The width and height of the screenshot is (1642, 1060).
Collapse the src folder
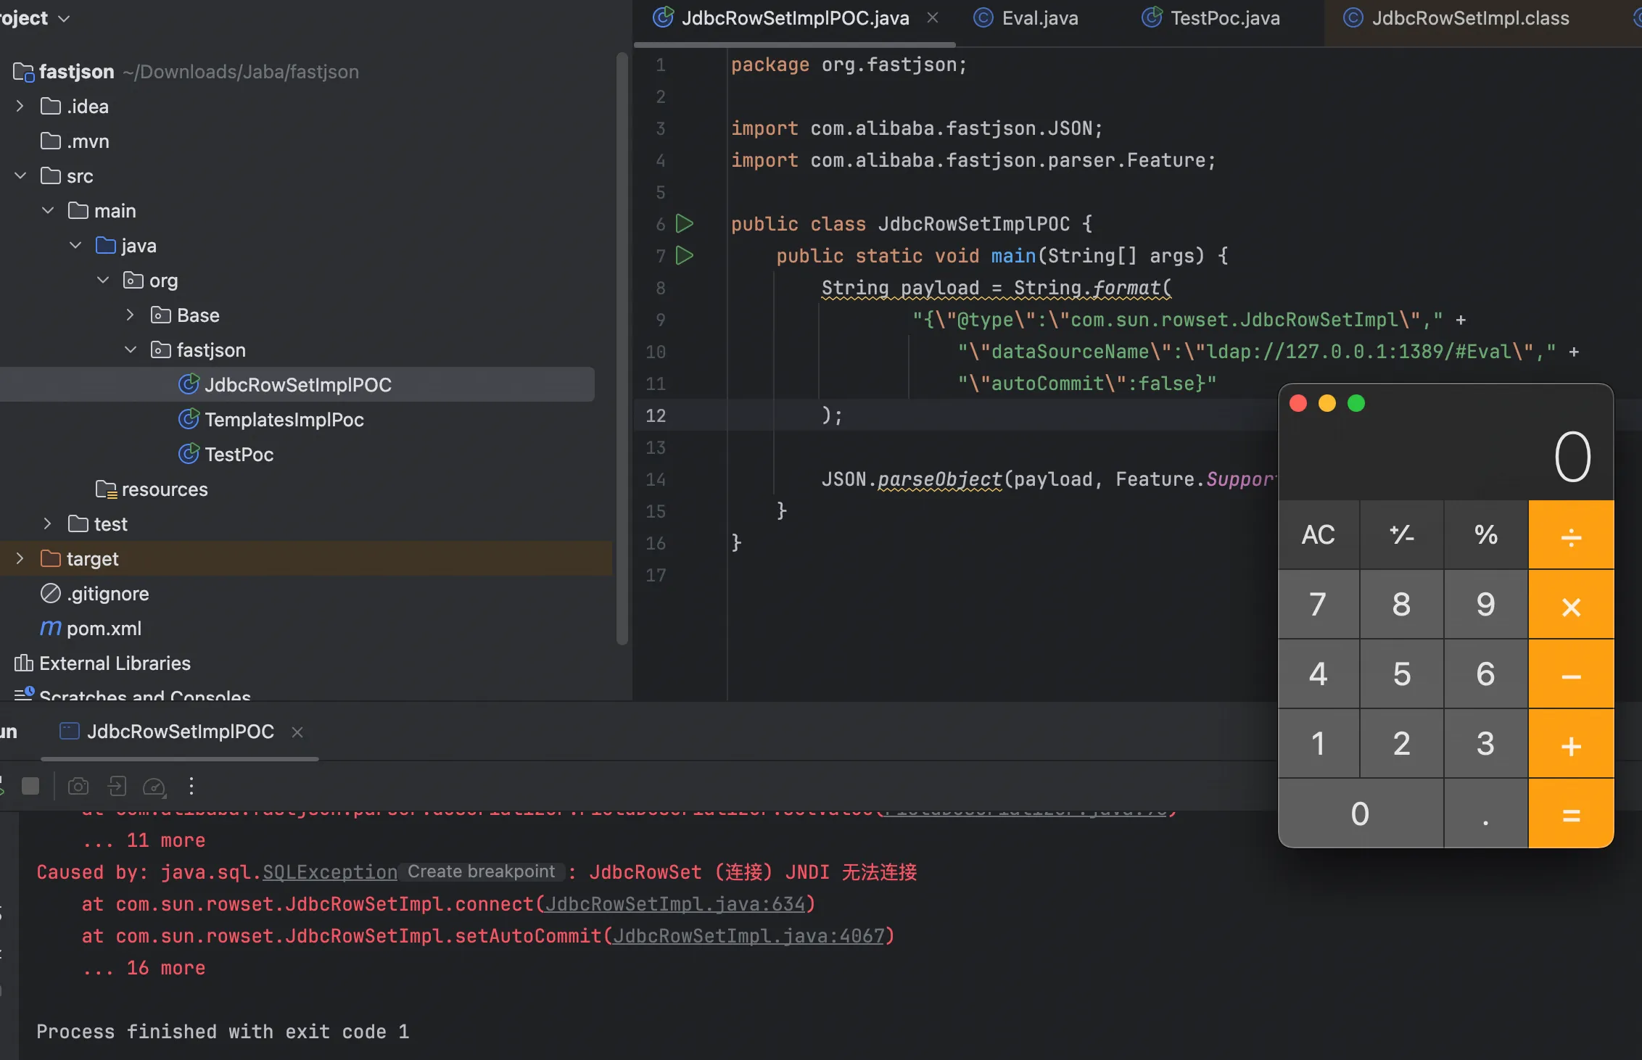click(x=20, y=176)
